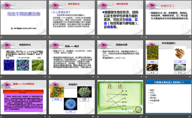Click slide number label "6"
The image size is (192, 118).
click(x=93, y=77)
